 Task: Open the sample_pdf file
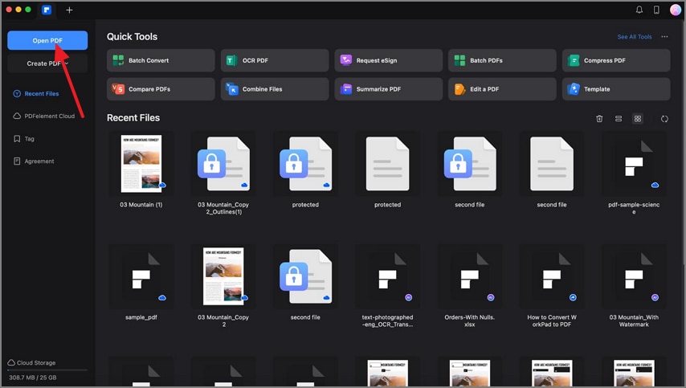point(141,276)
